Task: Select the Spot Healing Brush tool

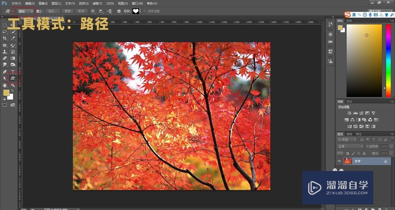Action: tap(4, 45)
